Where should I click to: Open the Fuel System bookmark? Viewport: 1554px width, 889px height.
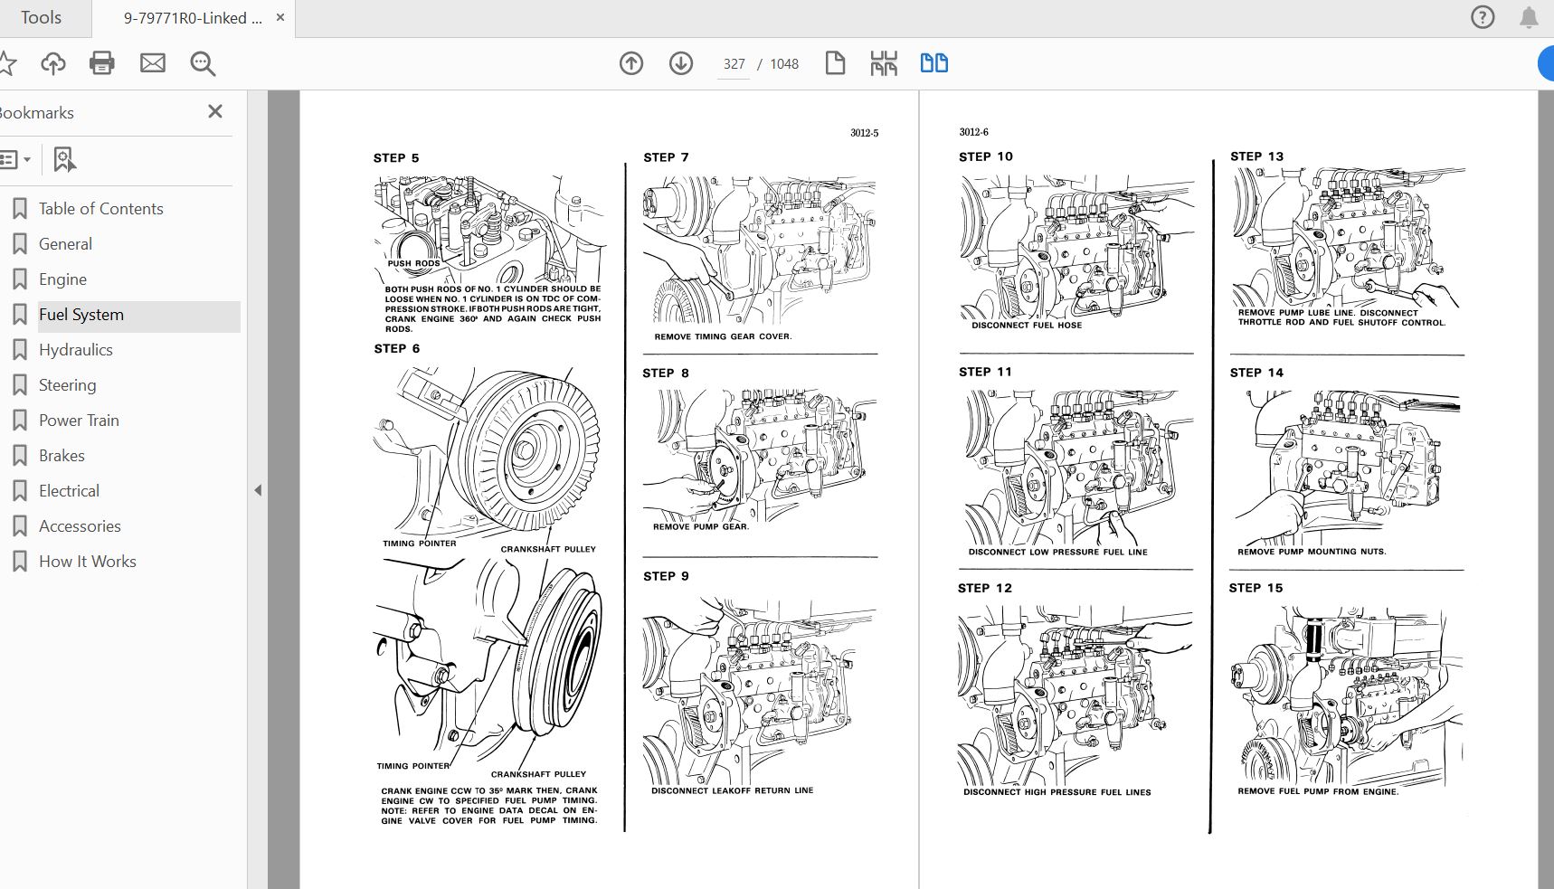click(81, 314)
